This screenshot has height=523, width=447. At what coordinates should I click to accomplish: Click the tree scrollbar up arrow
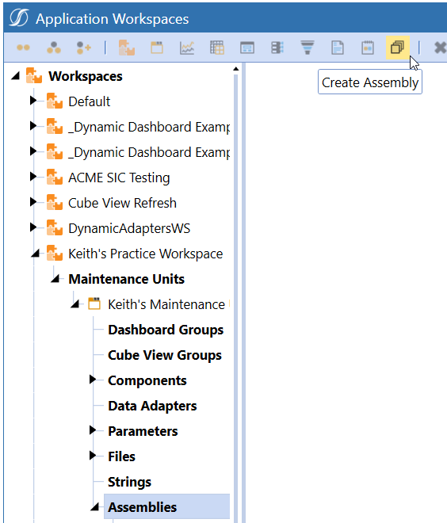click(236, 69)
